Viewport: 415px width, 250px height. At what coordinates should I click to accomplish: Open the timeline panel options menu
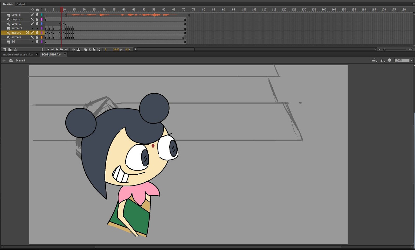pyautogui.click(x=413, y=4)
